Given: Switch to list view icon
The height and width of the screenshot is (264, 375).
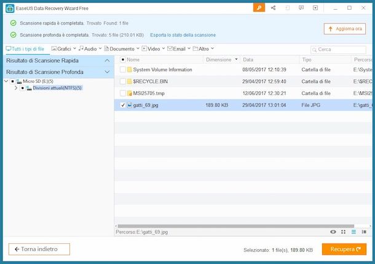Looking at the screenshot, I should point(353,231).
